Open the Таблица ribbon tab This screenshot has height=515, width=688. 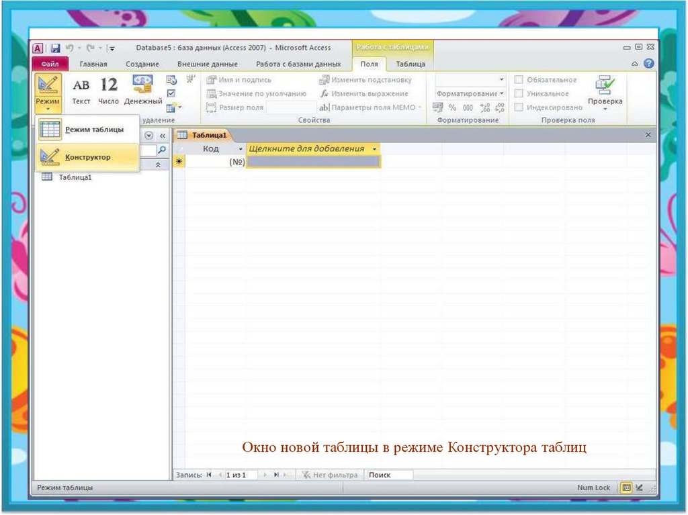pos(410,64)
